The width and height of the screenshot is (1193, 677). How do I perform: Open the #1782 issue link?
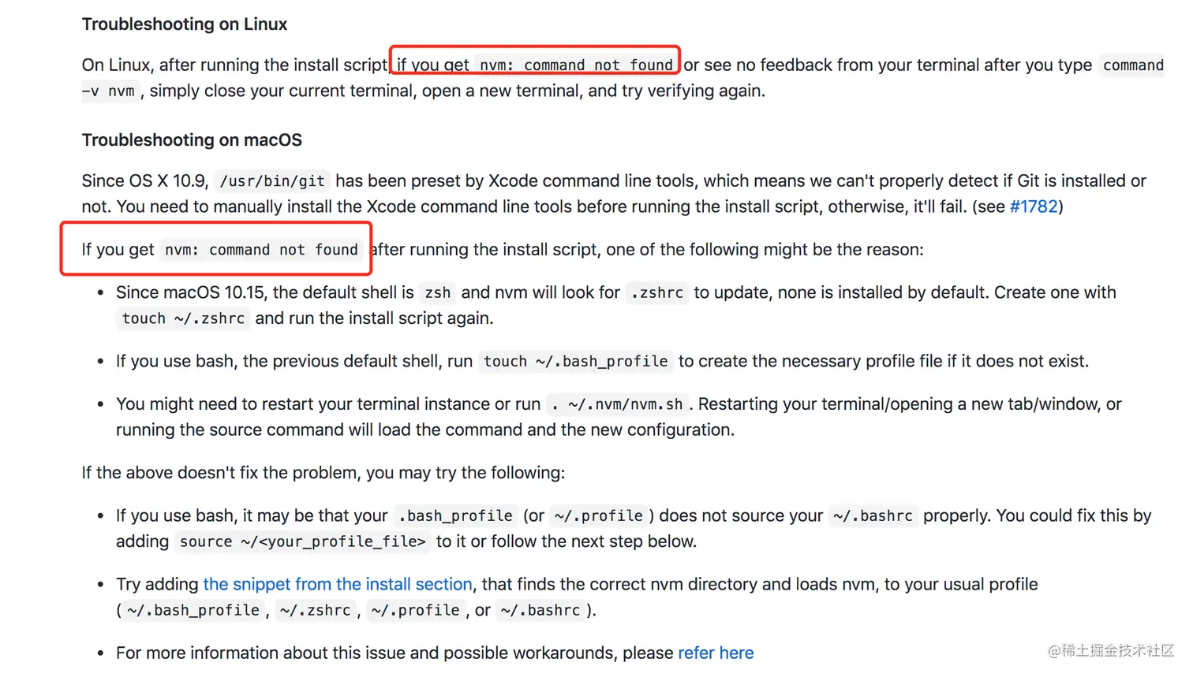pyautogui.click(x=1034, y=206)
